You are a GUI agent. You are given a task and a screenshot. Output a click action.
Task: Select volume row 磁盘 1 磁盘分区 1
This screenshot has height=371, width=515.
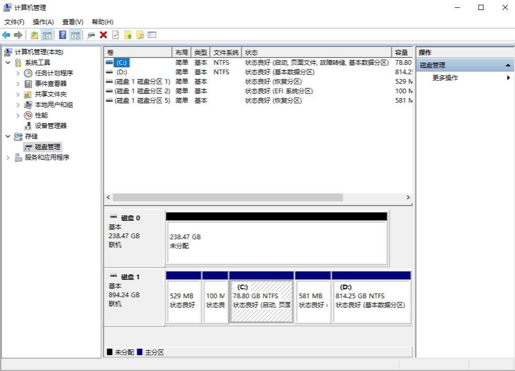coord(258,82)
